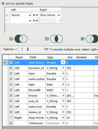This screenshot has width=98, height=129.
Task: Click the Field column header
Action: point(37,57)
